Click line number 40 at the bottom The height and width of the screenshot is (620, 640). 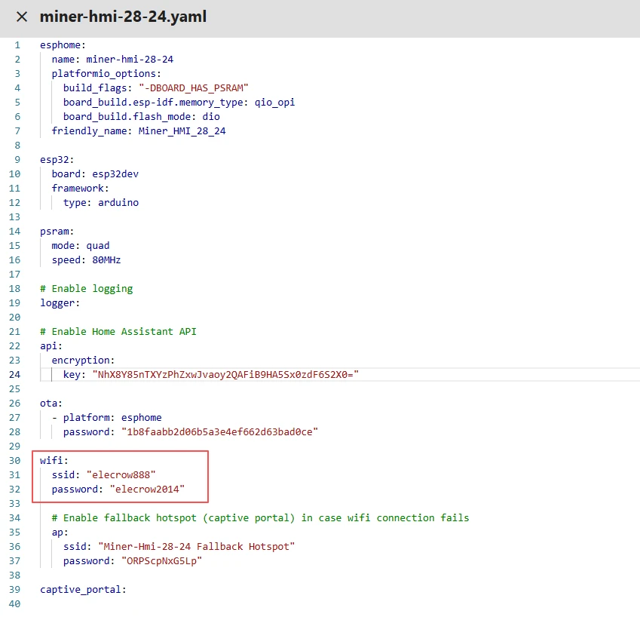tap(15, 603)
